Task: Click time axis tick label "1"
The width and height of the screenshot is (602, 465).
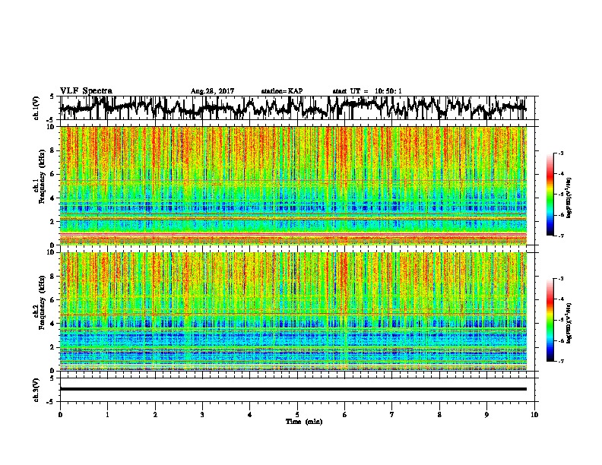Action: (x=107, y=415)
